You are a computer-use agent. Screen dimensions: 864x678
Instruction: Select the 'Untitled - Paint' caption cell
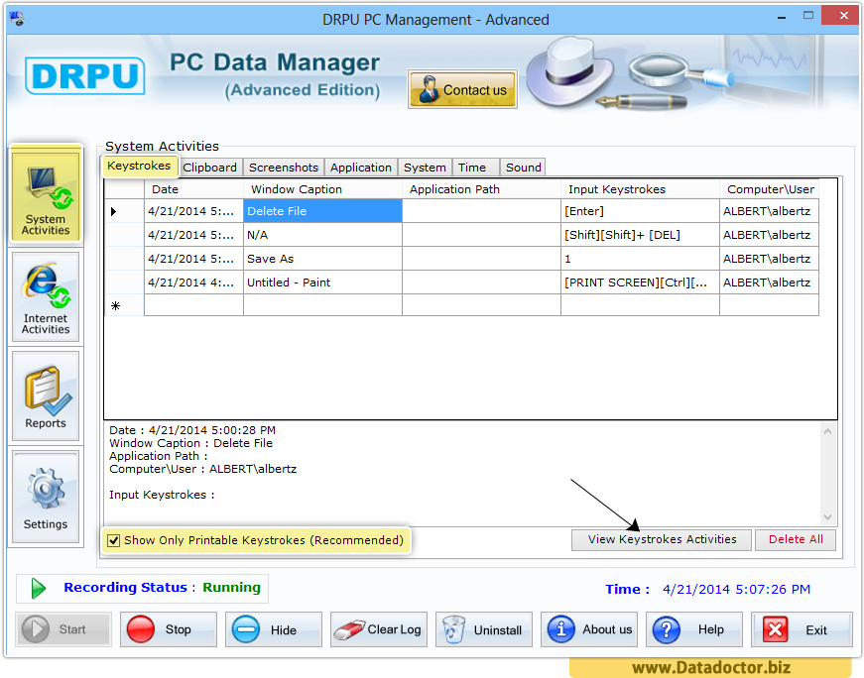(323, 282)
